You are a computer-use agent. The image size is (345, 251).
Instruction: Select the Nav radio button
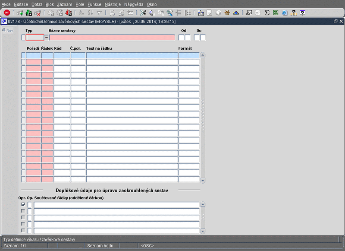tap(4, 30)
